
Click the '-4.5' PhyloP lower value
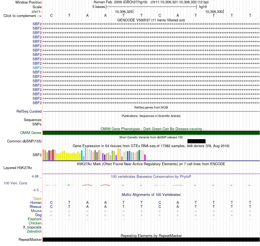pos(36,190)
